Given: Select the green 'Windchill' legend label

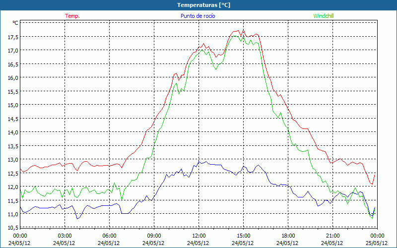Looking at the screenshot, I should [x=324, y=16].
